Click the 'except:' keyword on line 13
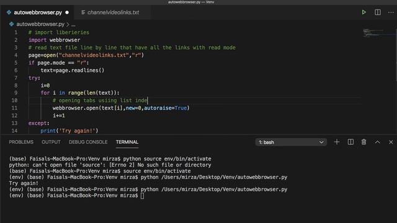This screenshot has width=397, height=223. coord(38,123)
